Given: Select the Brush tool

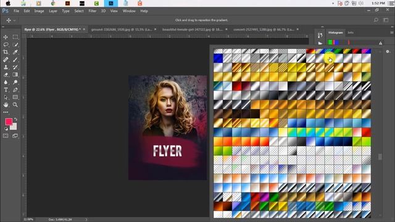Looking at the screenshot, I should pos(15,60).
